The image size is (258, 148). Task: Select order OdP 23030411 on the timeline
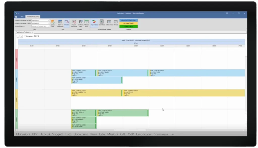pyautogui.click(x=84, y=73)
